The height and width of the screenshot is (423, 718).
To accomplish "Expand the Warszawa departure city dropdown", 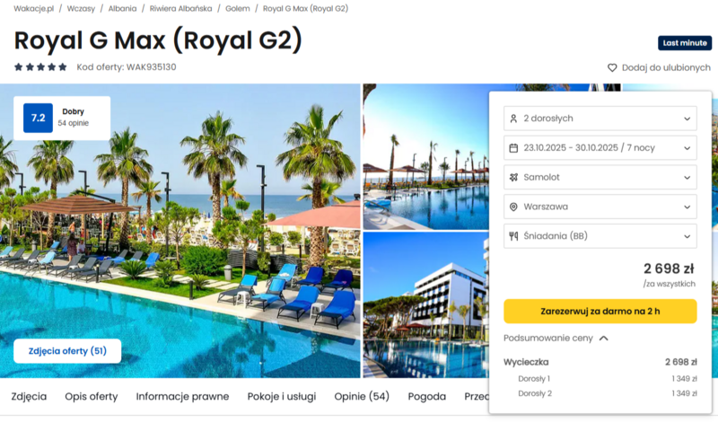I will [x=600, y=207].
